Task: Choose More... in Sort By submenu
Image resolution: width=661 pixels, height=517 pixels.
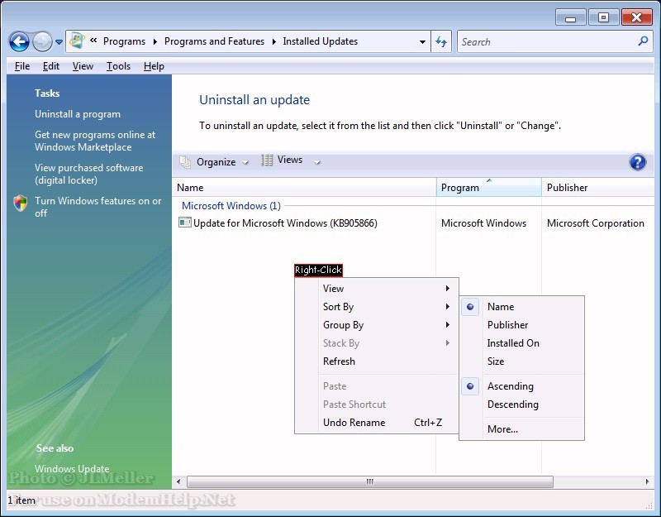Action: (x=521, y=429)
